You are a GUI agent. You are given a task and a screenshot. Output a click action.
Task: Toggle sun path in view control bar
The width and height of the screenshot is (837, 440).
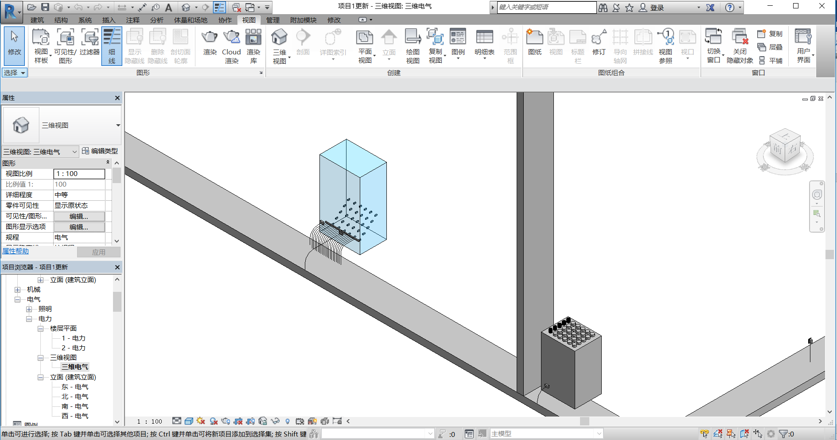coord(201,421)
